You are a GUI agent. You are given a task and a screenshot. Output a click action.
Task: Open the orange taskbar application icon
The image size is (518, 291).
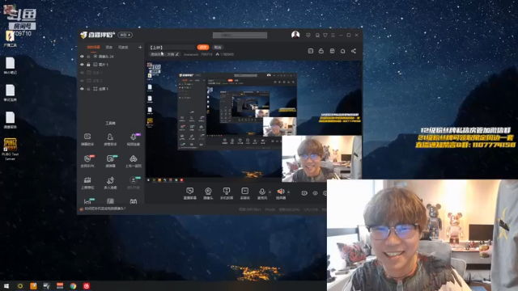pyautogui.click(x=33, y=286)
